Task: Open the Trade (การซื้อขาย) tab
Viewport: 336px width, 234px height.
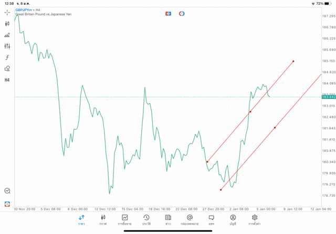Action: (x=125, y=219)
